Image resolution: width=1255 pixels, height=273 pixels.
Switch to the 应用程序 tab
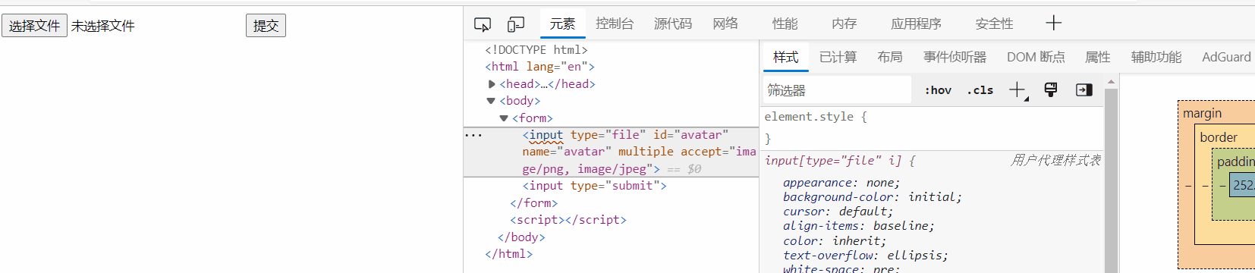click(916, 24)
